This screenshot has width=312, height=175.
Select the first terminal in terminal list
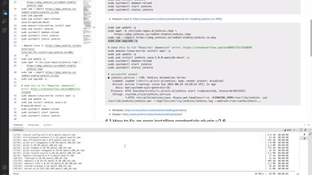click(x=304, y=135)
